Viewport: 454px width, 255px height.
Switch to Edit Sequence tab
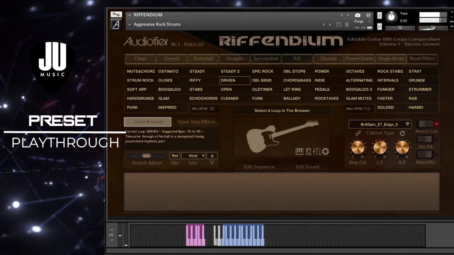259,167
